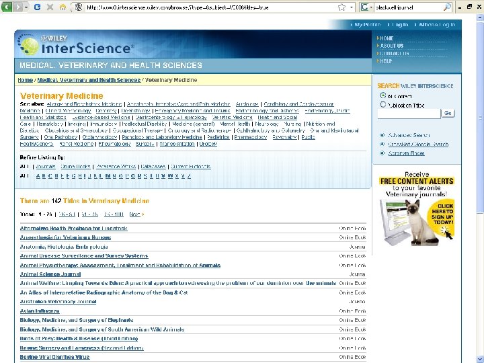Open Bovine Viral Diarrhea Virus title
Viewport: 484px width, 363px height.
(x=54, y=357)
